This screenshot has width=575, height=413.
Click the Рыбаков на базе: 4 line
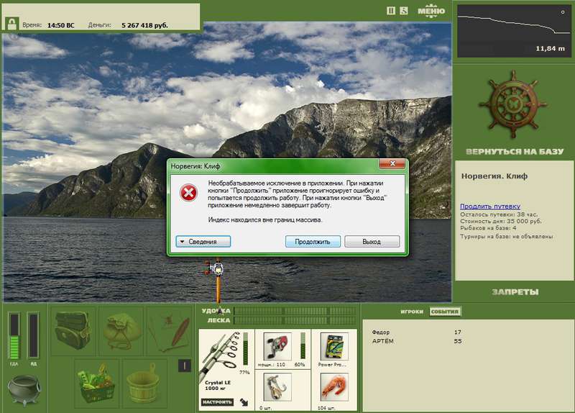point(488,228)
